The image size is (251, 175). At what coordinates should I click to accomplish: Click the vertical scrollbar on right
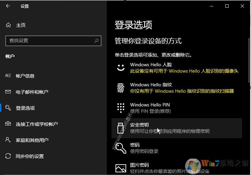click(x=249, y=61)
